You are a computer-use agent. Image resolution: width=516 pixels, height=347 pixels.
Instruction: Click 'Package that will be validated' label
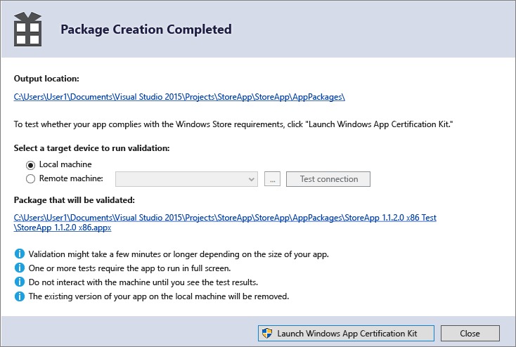(74, 200)
